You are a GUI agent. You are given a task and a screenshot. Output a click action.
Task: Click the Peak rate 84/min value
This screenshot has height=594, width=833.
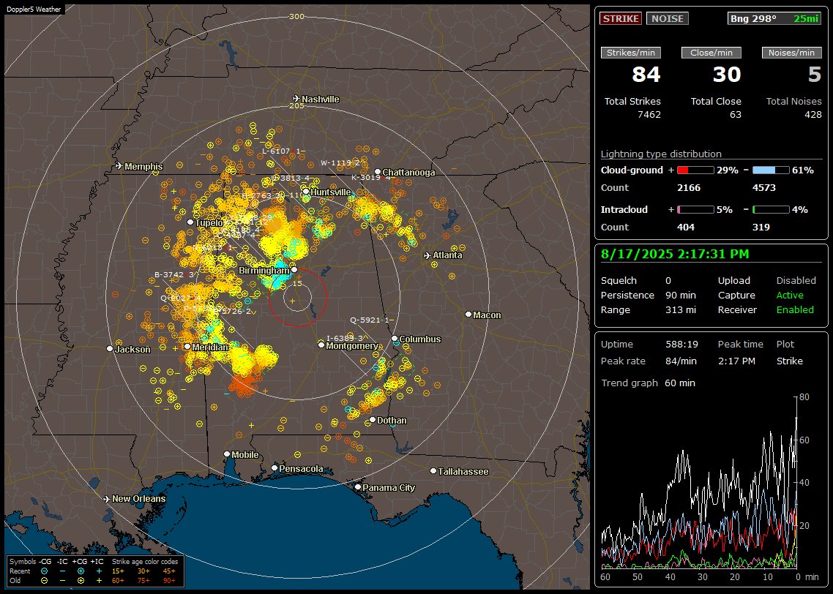coord(681,361)
